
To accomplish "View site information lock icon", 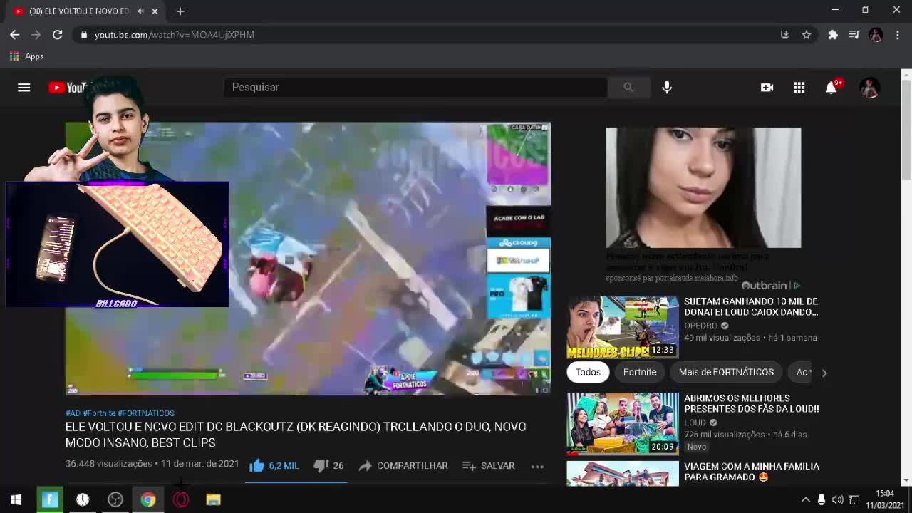I will [84, 34].
